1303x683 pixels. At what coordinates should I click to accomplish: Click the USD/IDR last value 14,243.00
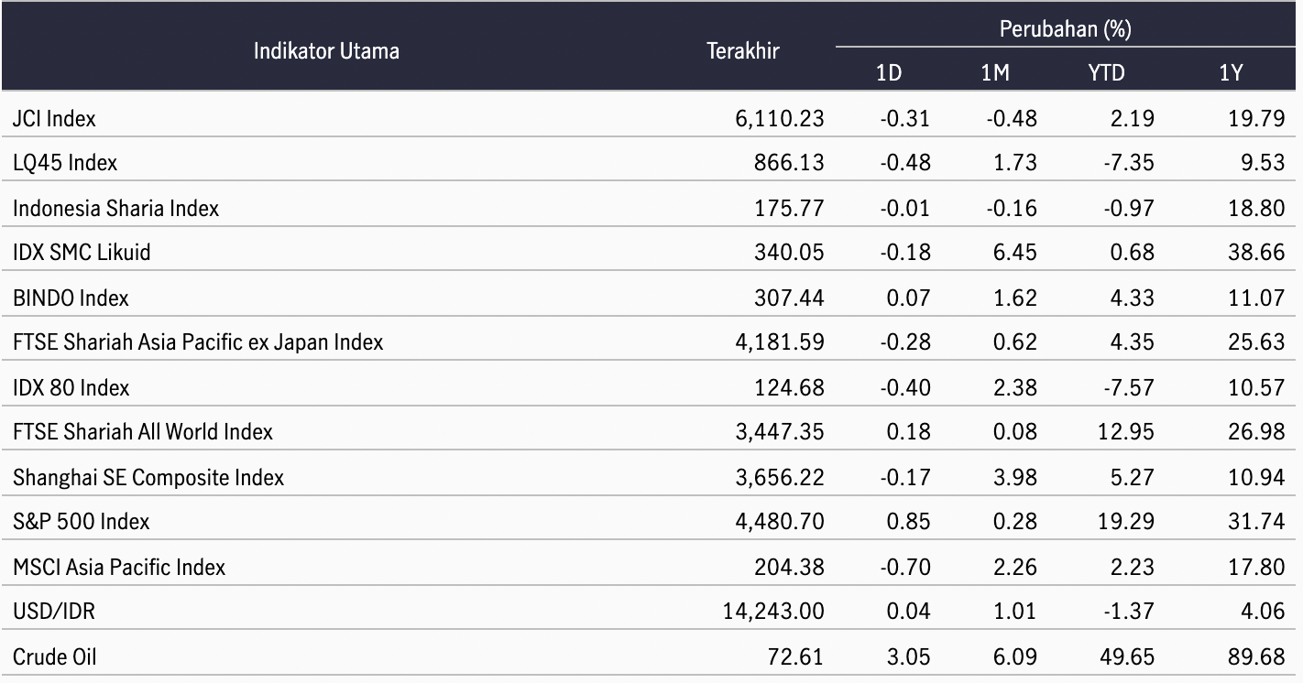click(773, 611)
